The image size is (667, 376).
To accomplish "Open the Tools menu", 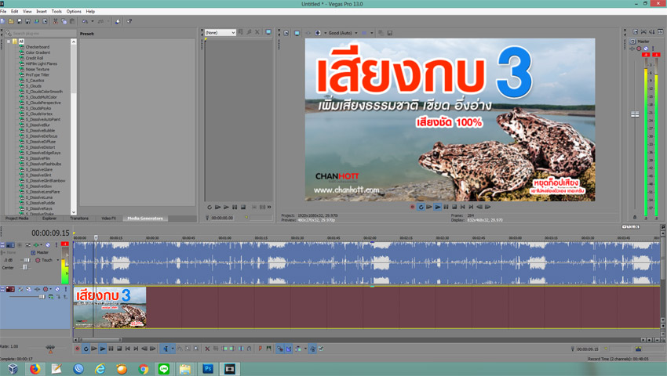I will tap(56, 12).
